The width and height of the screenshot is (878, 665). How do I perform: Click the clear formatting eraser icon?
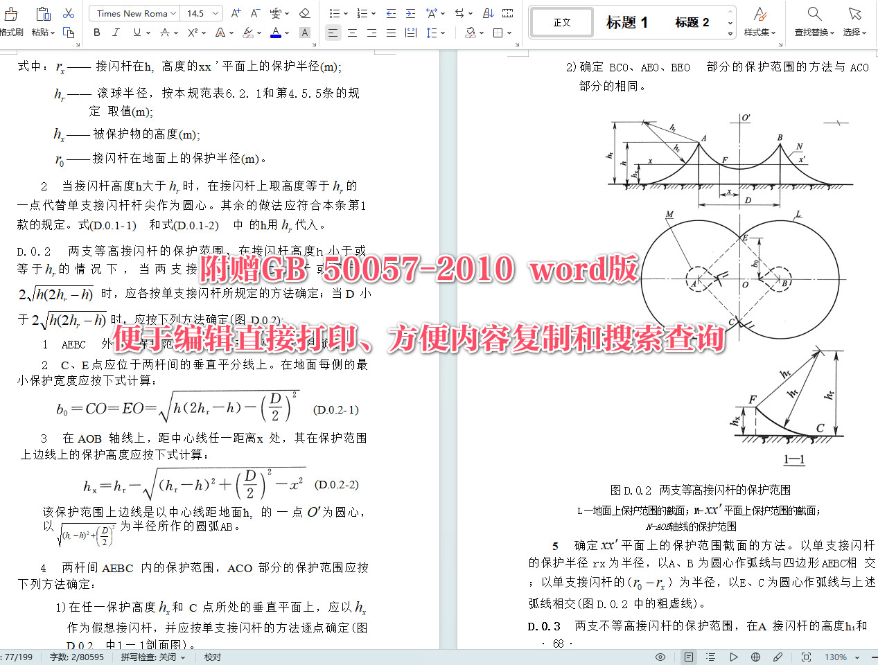(305, 14)
